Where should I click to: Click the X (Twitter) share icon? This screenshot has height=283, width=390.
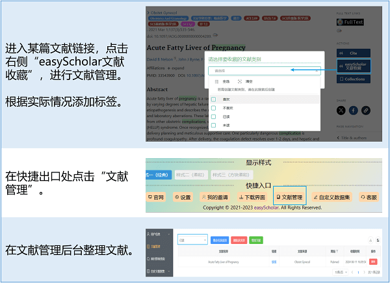(341, 110)
